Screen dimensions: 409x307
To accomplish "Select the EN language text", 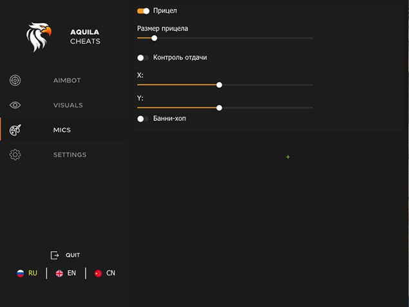I will pos(71,273).
